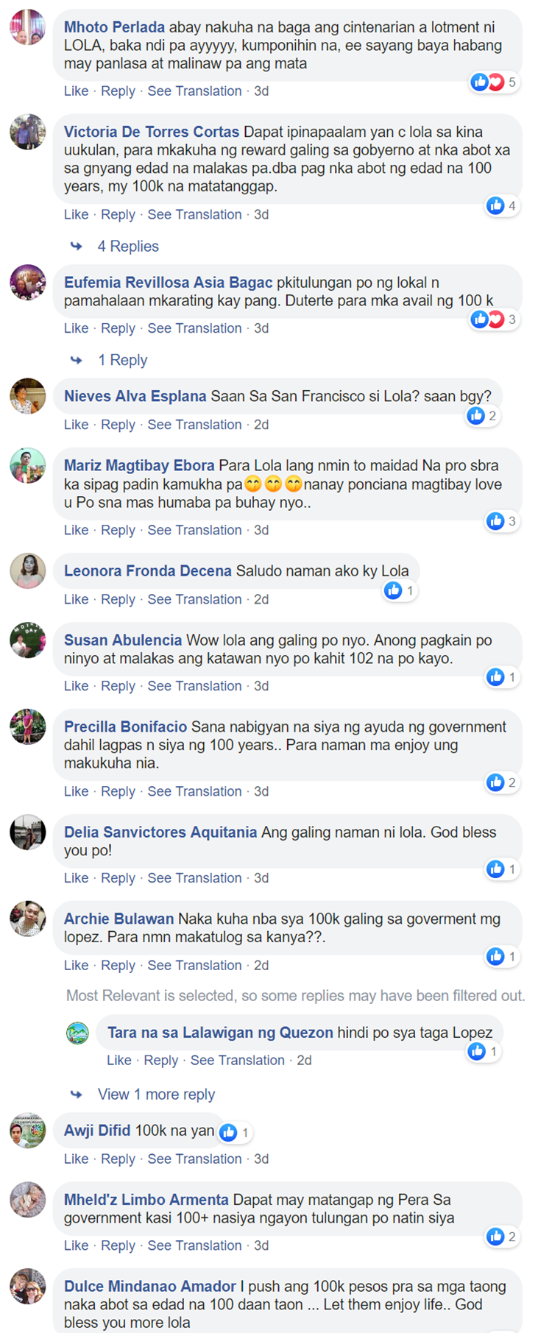Viewport: 552px width, 1333px height.
Task: See Translation for Leonora Fronda Decena comment
Action: [194, 599]
